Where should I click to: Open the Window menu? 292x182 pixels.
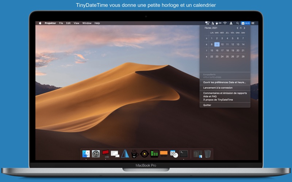[87, 23]
